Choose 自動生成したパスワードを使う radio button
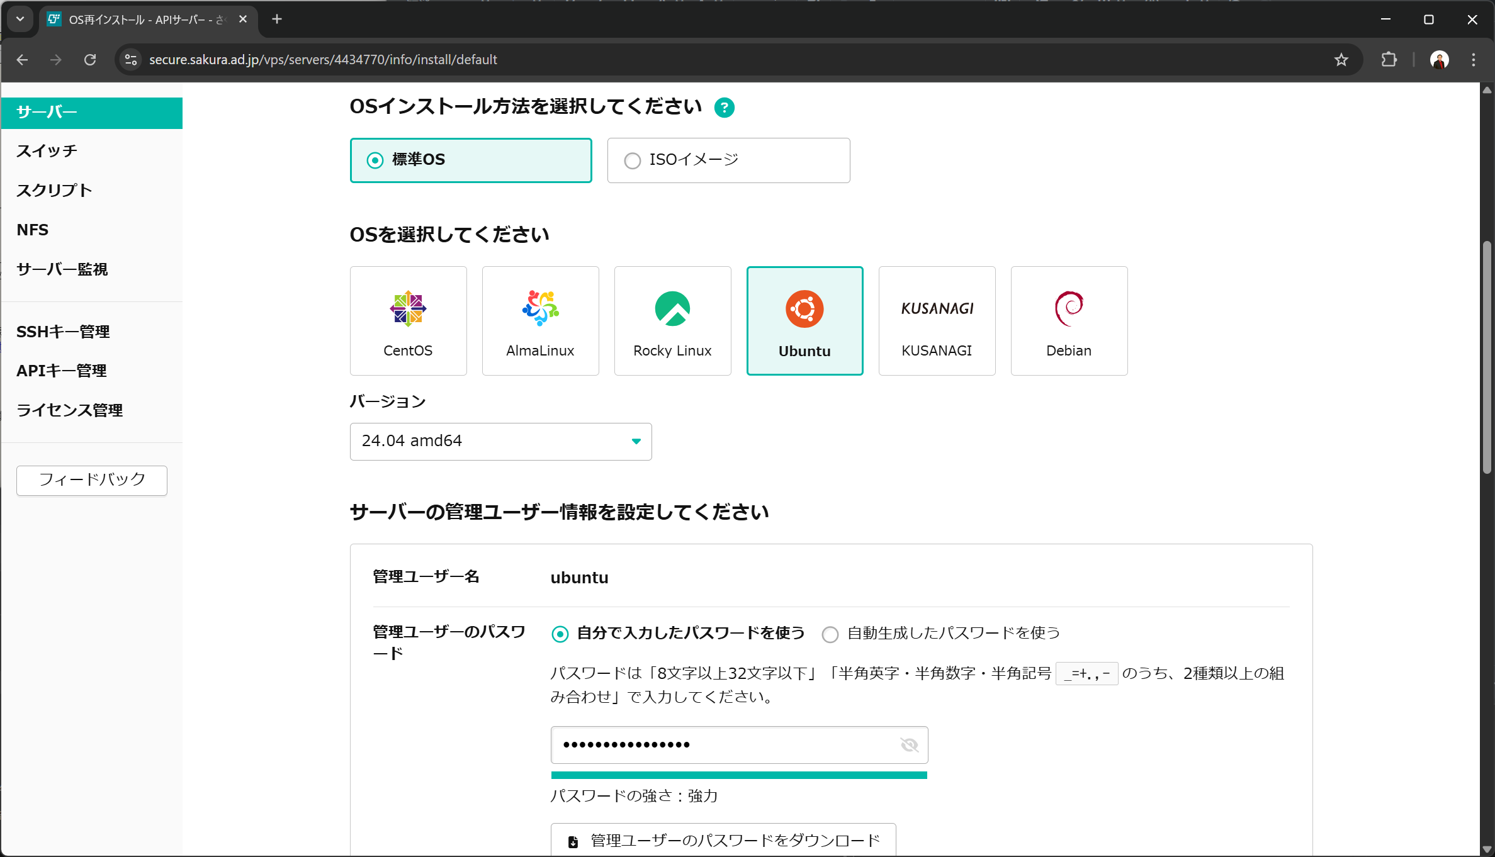The width and height of the screenshot is (1495, 857). point(830,634)
